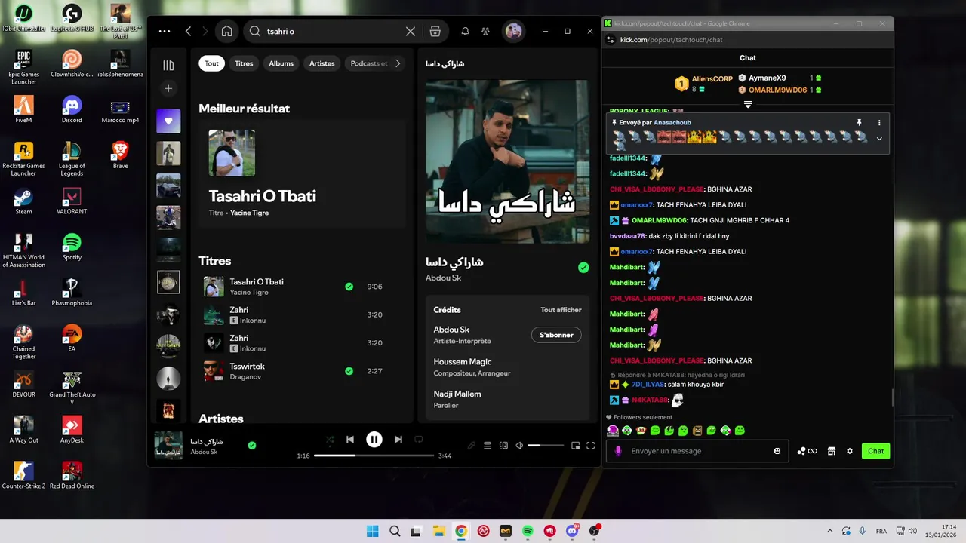The height and width of the screenshot is (543, 966).
Task: Open Discord desktop shortcut
Action: point(72,109)
